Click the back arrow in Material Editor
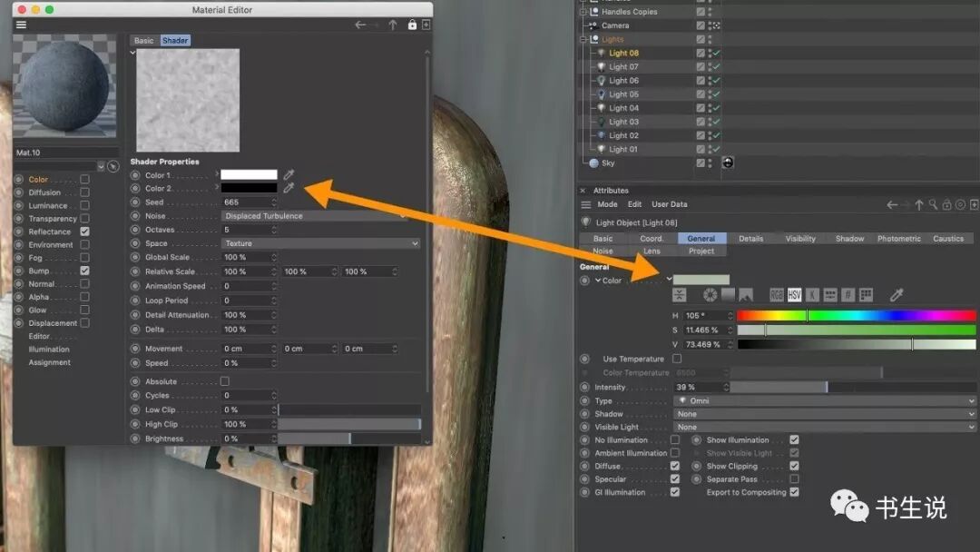 pos(360,25)
